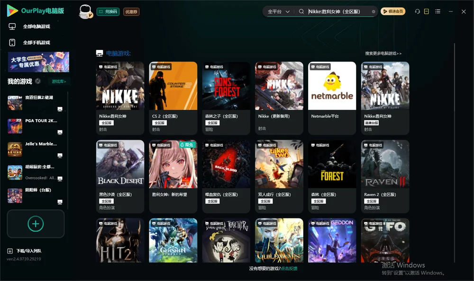Click version text ver:2.4.9739.29219
Image resolution: width=474 pixels, height=281 pixels.
click(x=24, y=259)
